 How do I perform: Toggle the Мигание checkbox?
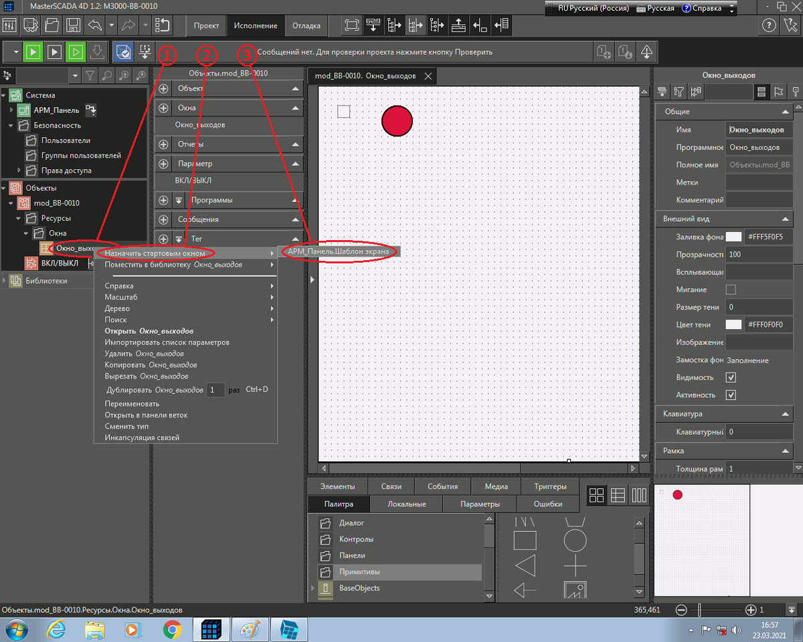731,290
